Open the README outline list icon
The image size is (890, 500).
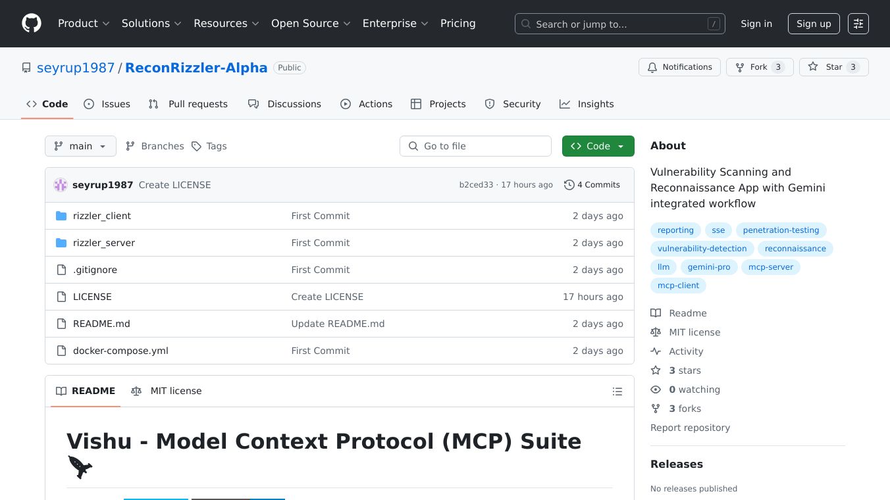[x=617, y=391]
